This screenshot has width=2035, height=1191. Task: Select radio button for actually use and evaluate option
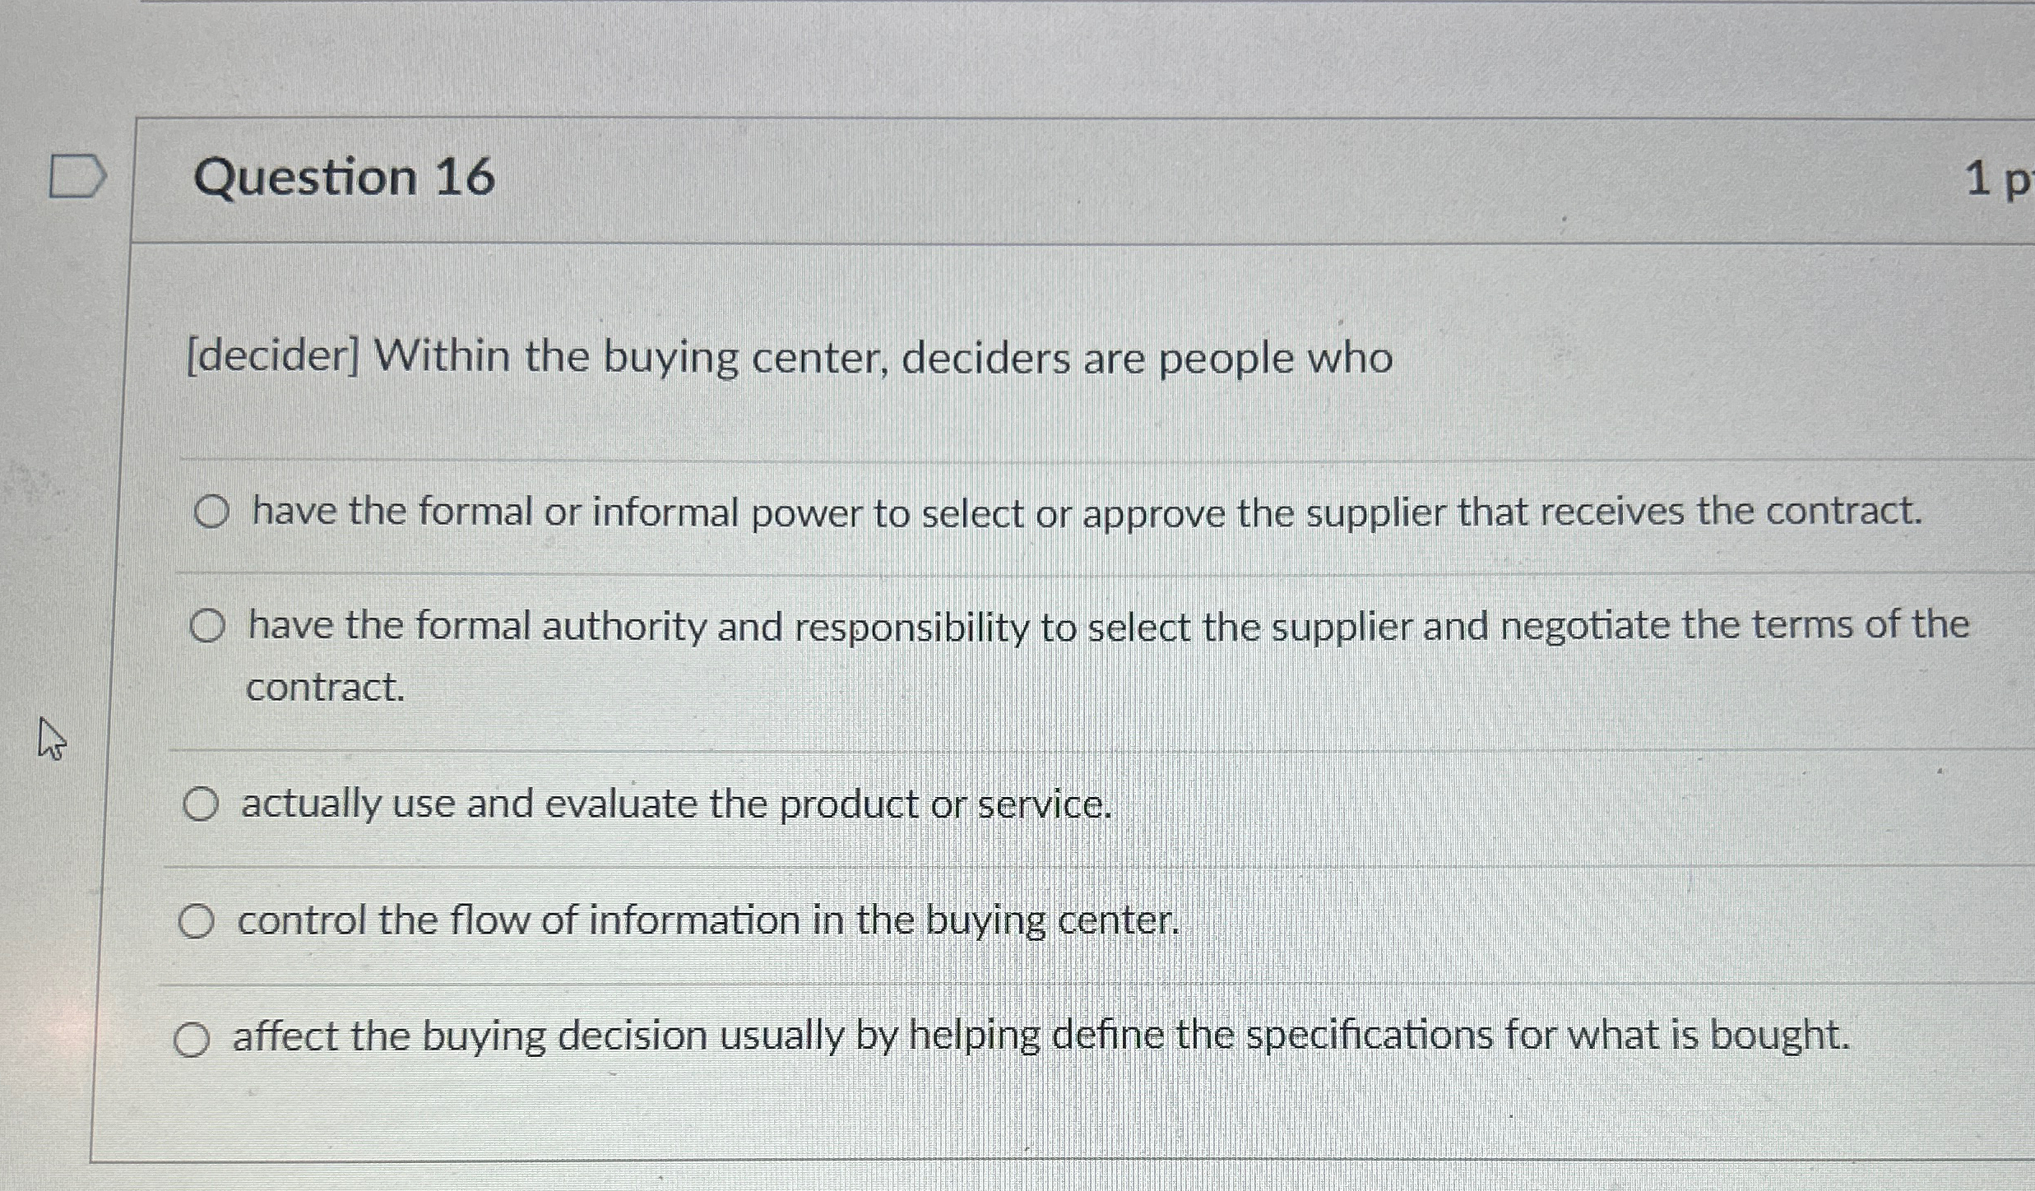point(202,804)
